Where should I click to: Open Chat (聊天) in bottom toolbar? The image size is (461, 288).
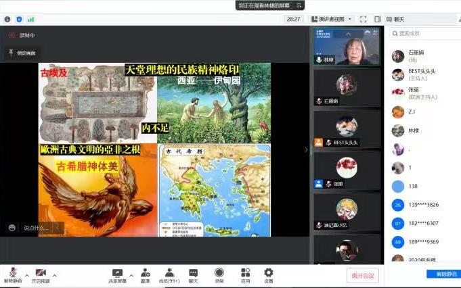point(193,275)
